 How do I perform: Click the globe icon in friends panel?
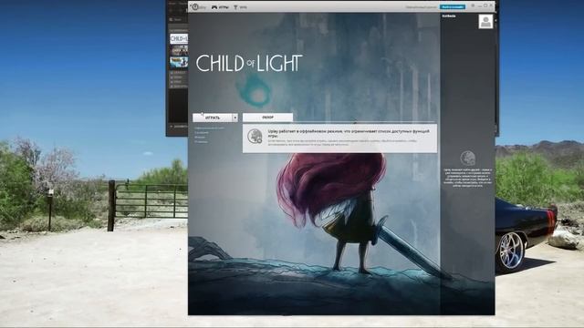pos(467,158)
